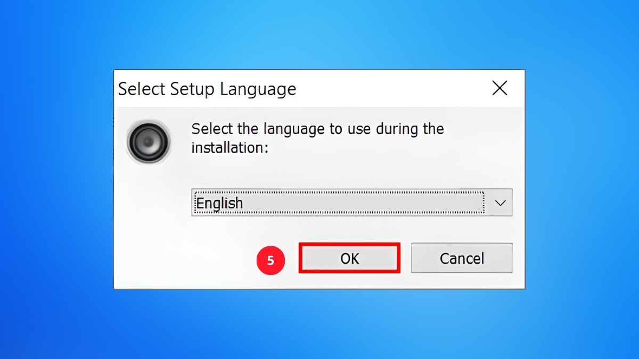The height and width of the screenshot is (359, 639).
Task: Expand the English language selector
Action: (499, 203)
